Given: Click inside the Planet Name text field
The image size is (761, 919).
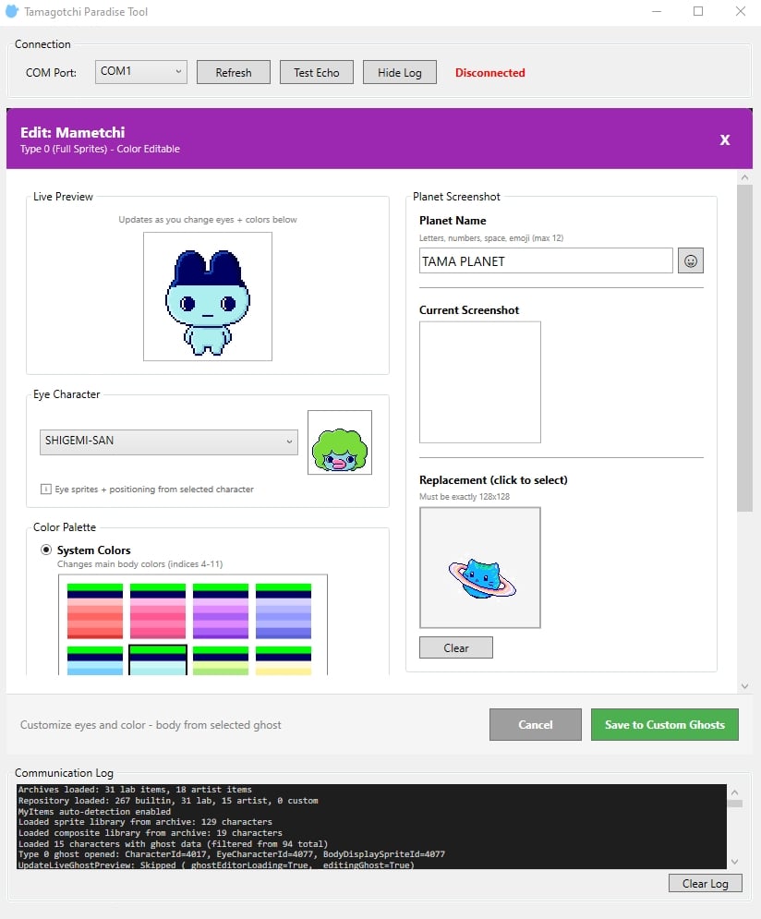Looking at the screenshot, I should [x=545, y=260].
